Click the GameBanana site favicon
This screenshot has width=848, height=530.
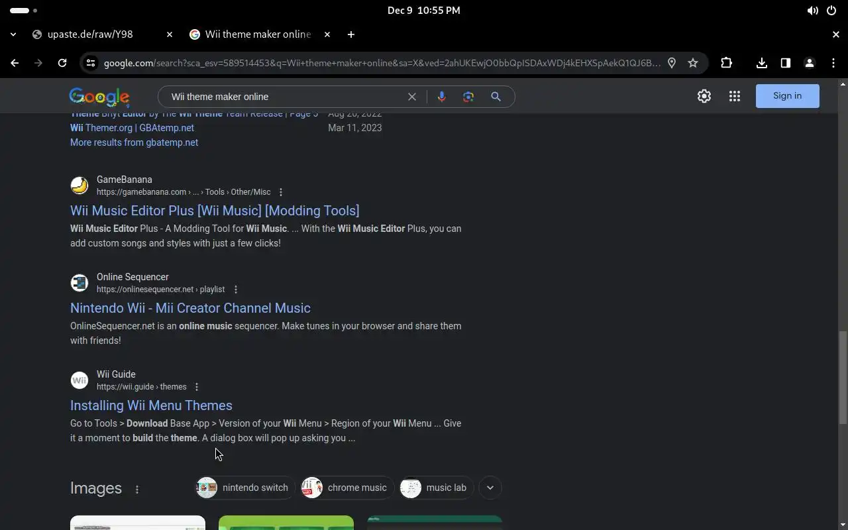[x=79, y=185]
